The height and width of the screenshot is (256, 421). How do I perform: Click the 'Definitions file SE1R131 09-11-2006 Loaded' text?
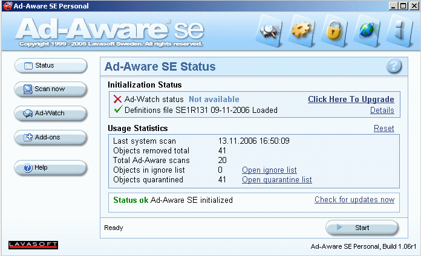201,110
